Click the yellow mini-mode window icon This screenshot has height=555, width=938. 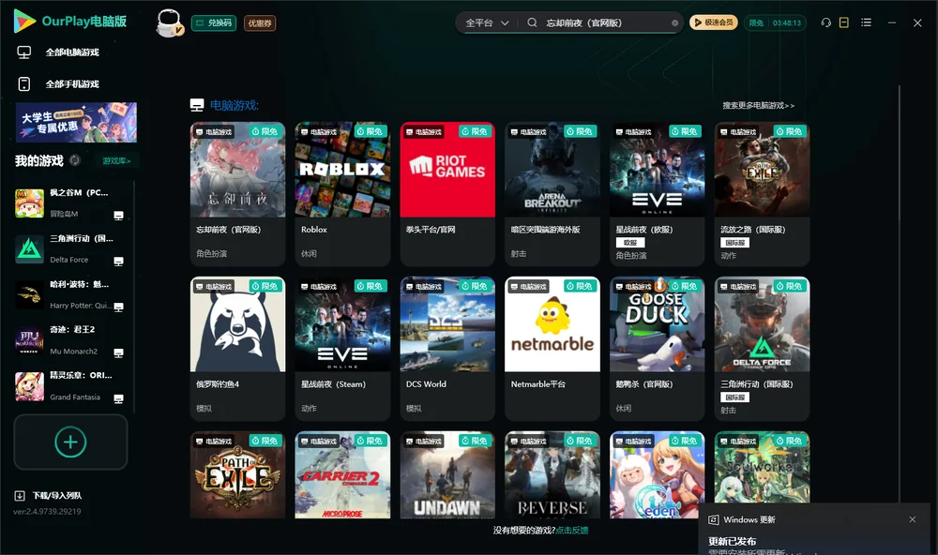coord(844,22)
